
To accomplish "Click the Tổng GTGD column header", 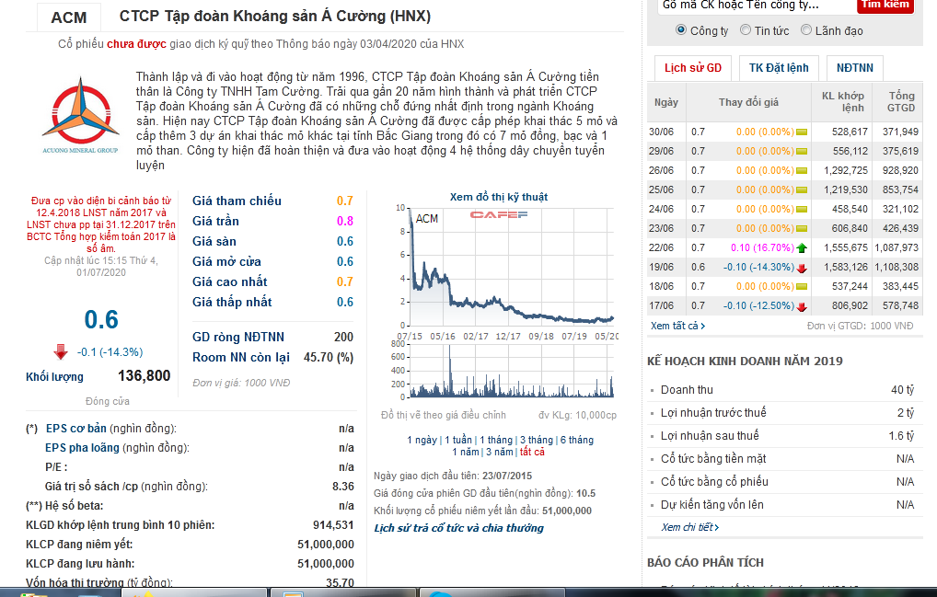I will 900,102.
